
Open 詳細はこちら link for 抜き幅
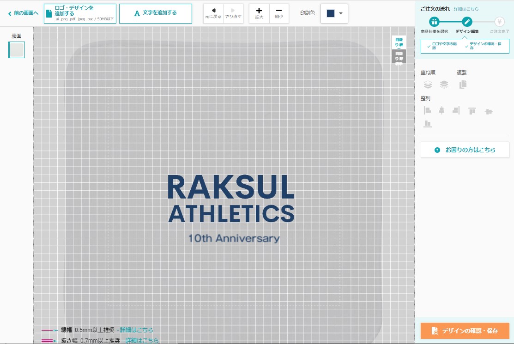click(142, 340)
